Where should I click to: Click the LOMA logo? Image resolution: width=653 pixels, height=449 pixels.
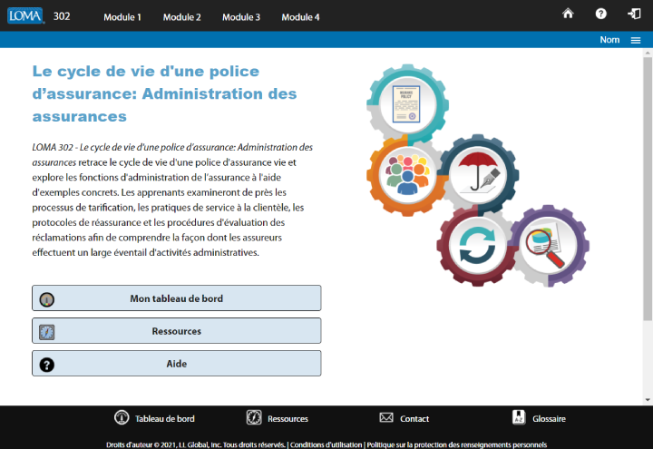25,15
